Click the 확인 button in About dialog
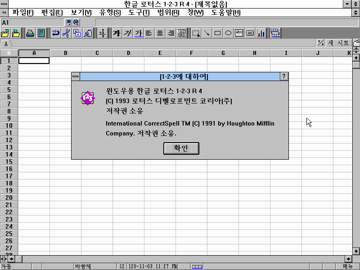The width and height of the screenshot is (360, 270). point(181,148)
